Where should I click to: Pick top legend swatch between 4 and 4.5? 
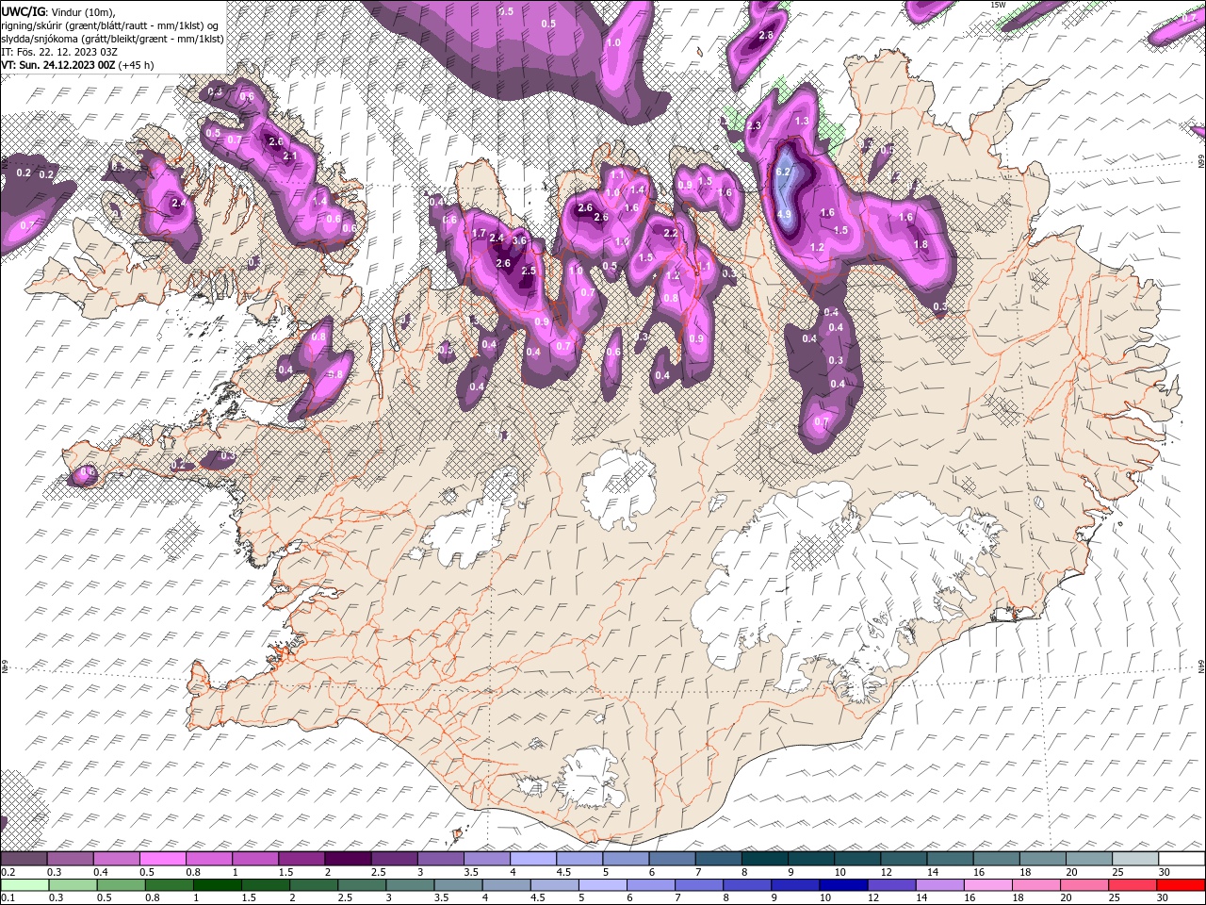click(531, 859)
